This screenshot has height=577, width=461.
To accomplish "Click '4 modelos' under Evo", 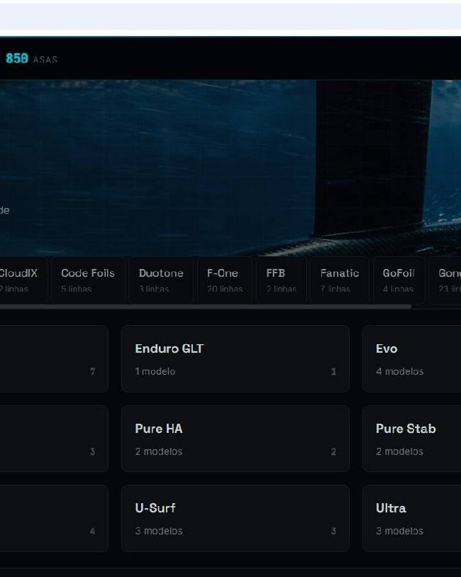I will (x=399, y=371).
